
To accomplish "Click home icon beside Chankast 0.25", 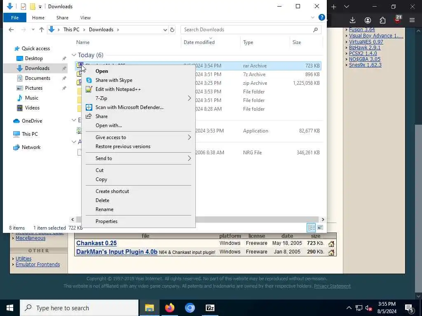I will (x=331, y=244).
